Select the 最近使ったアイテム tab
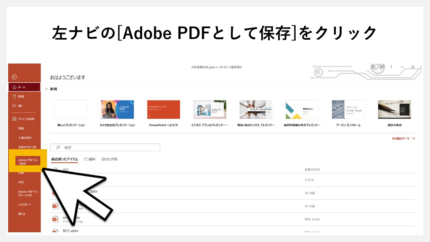Screen dimensions: 430x242 point(65,159)
